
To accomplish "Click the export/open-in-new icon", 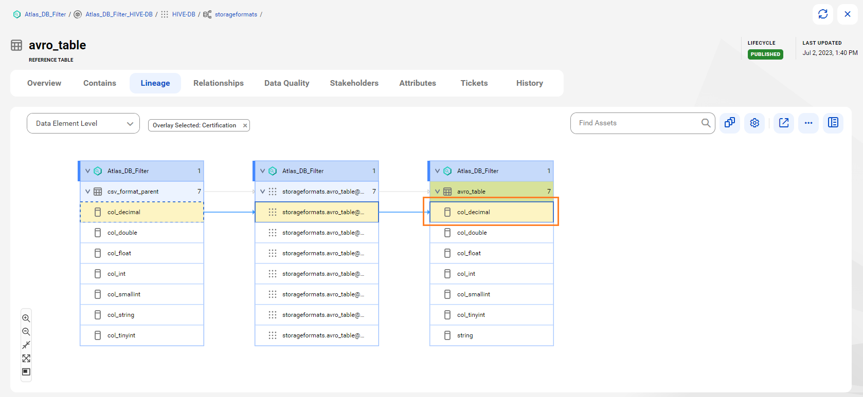I will point(784,123).
